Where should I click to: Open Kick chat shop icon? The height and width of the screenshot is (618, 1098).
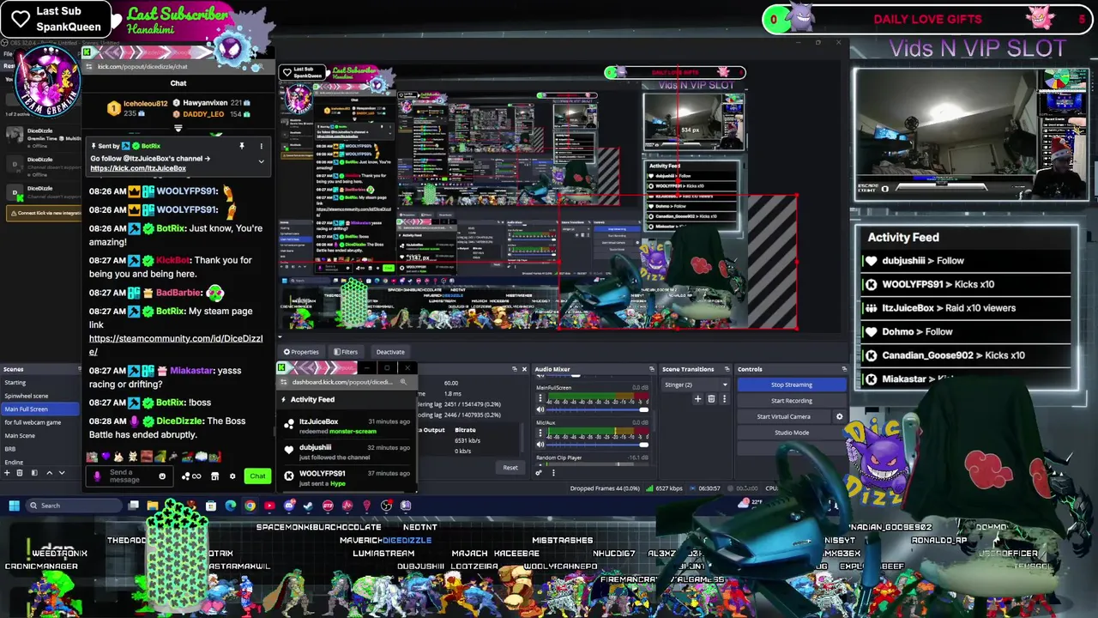pos(214,476)
